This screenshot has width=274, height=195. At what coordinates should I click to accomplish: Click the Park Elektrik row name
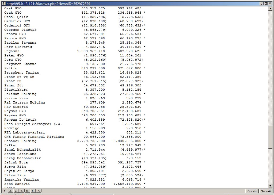(18, 47)
